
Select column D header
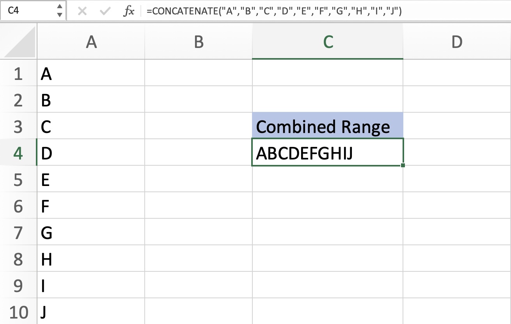[456, 41]
